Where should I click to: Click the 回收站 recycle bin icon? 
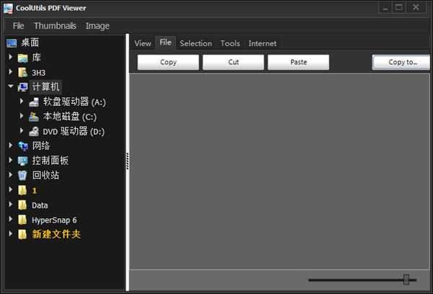pos(22,175)
